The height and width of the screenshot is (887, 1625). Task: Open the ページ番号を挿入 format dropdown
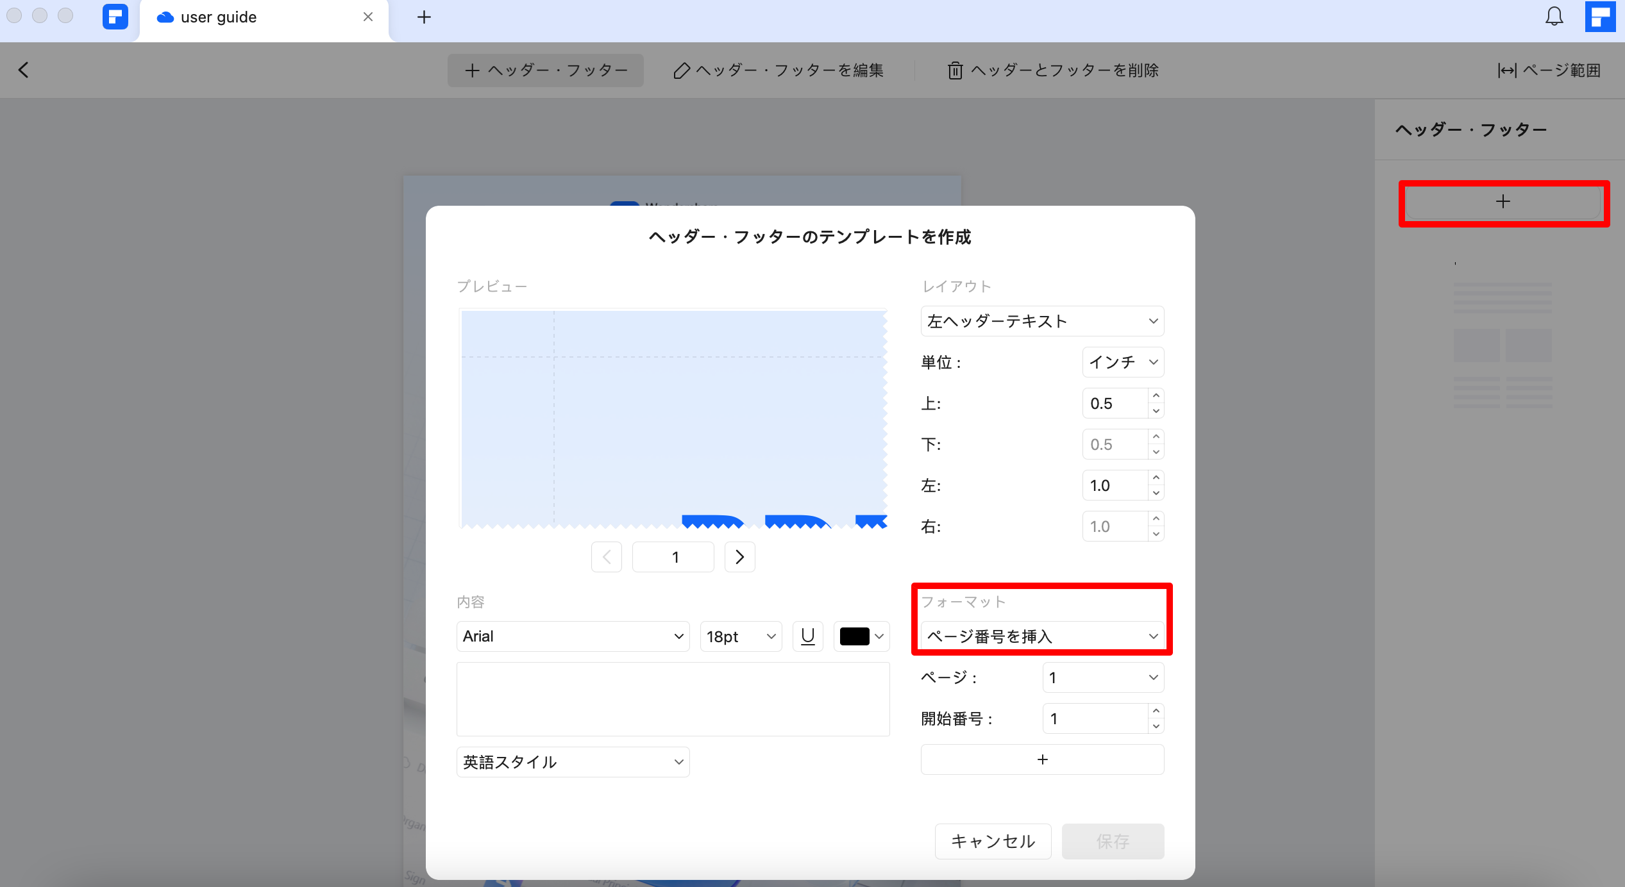(1042, 636)
